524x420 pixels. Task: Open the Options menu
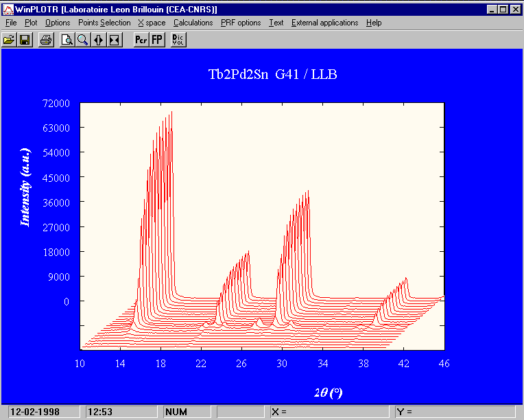(58, 23)
